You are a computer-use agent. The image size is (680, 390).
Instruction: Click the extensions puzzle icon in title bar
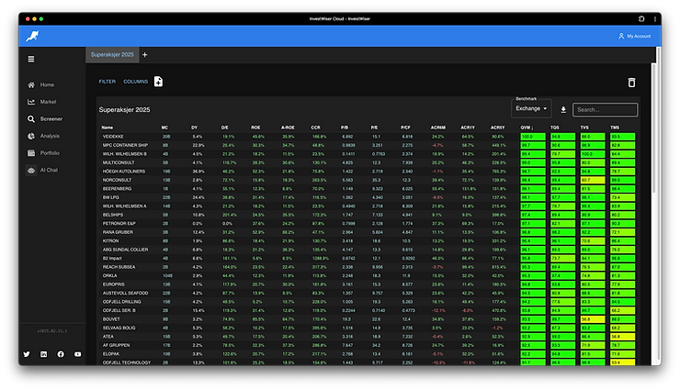tap(641, 18)
